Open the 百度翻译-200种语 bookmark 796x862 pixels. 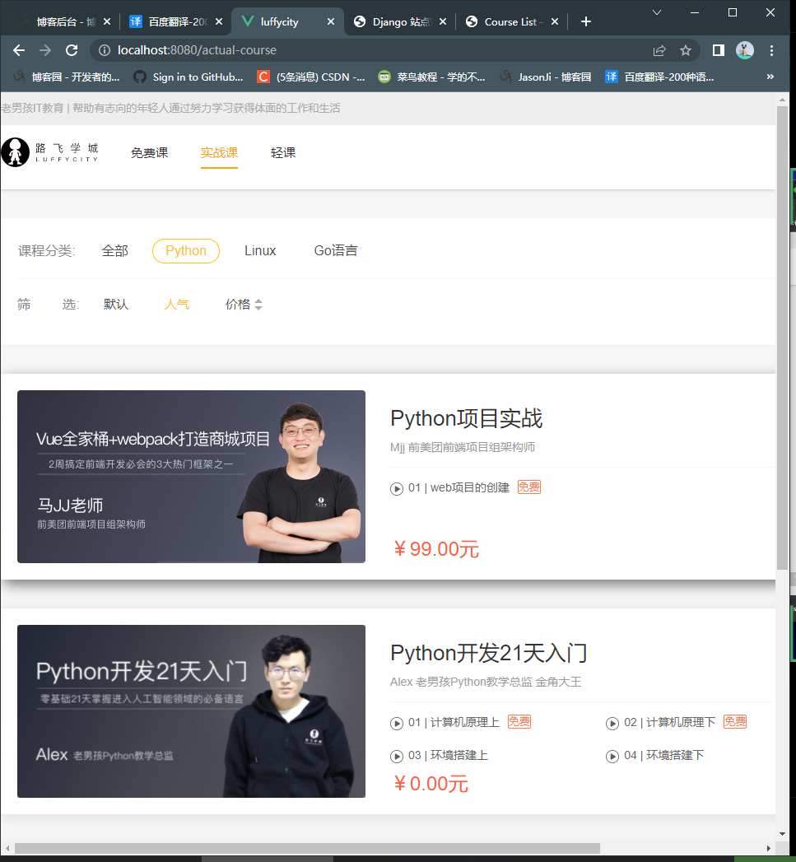(659, 77)
